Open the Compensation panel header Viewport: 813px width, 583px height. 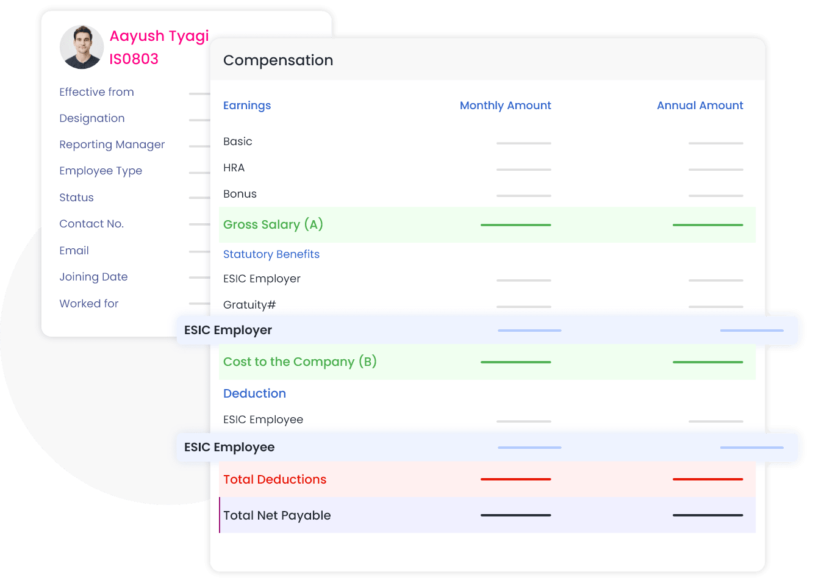coord(278,60)
